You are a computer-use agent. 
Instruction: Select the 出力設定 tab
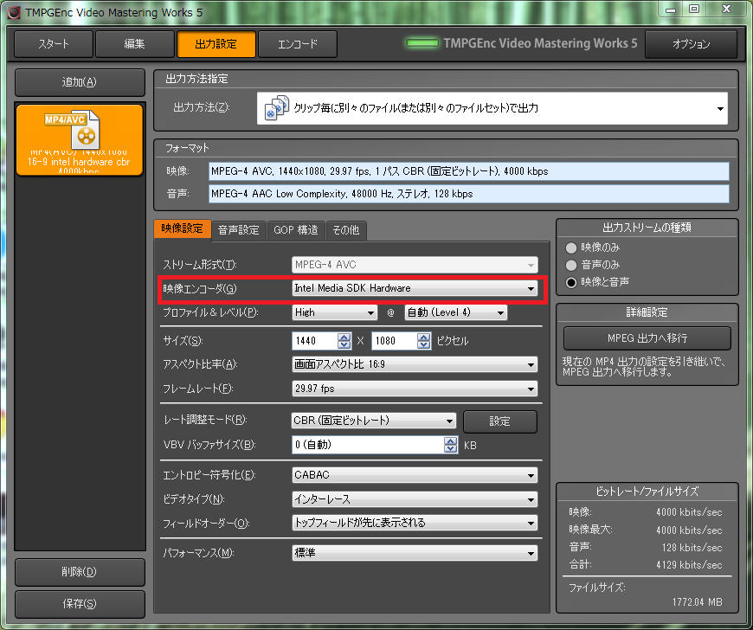point(216,44)
